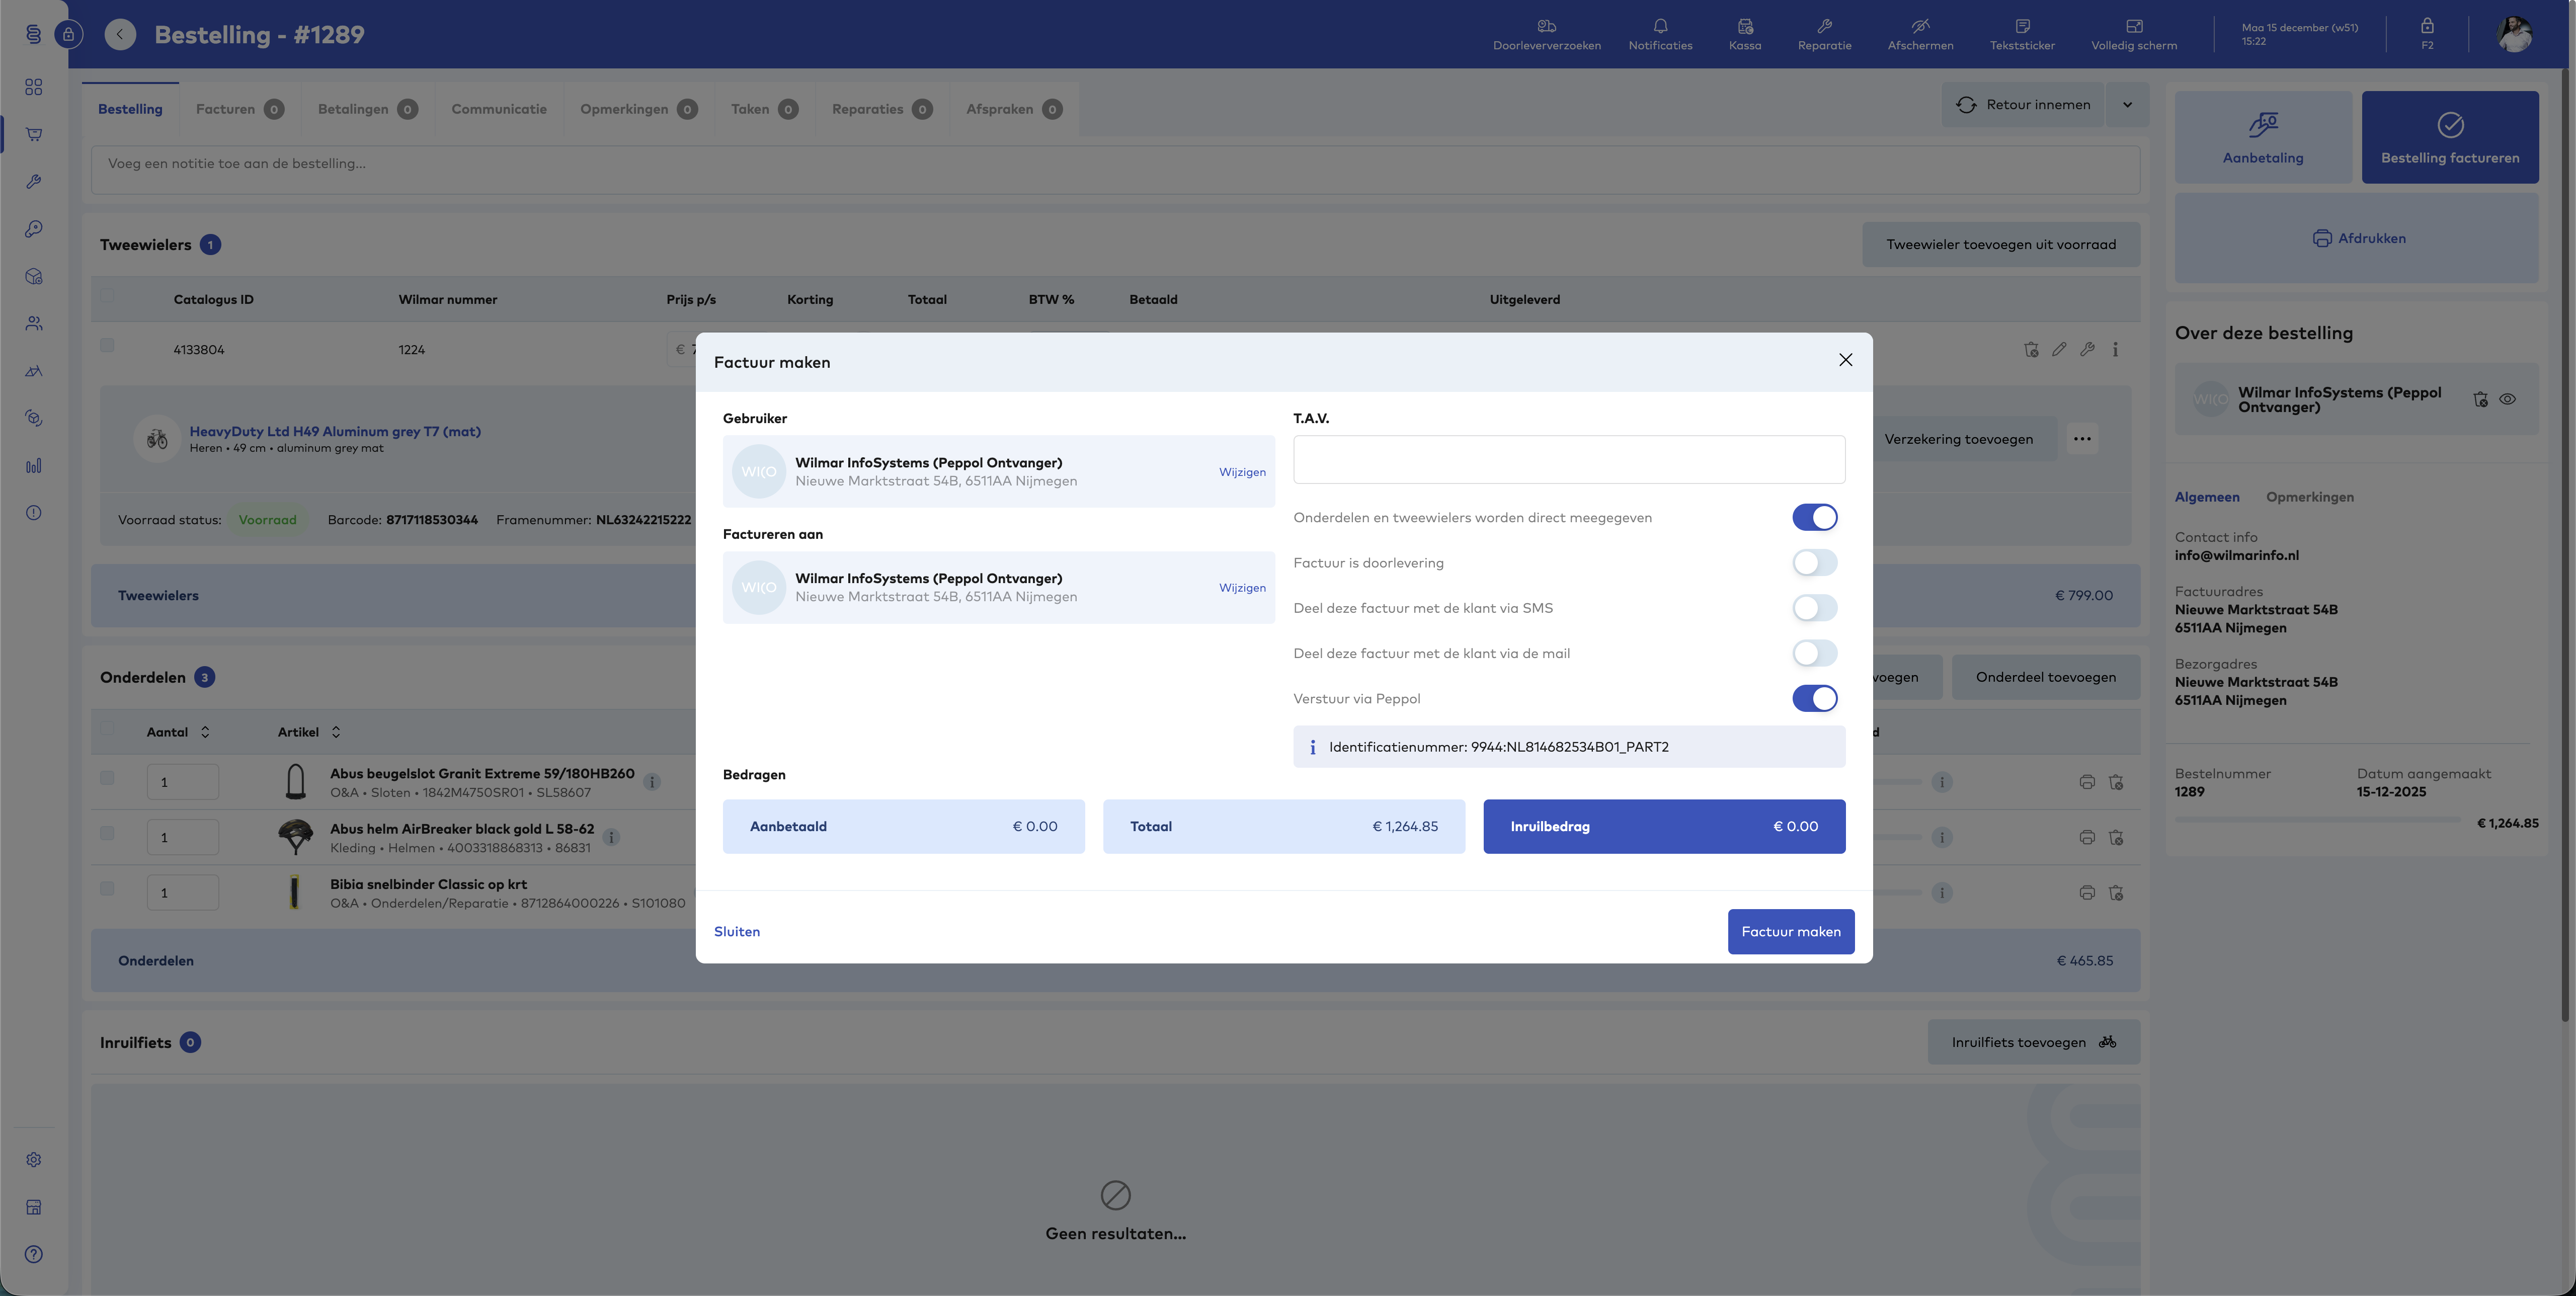Disable Verstuur via Peppol toggle
Screen dimensions: 2576x1296
tap(1814, 698)
